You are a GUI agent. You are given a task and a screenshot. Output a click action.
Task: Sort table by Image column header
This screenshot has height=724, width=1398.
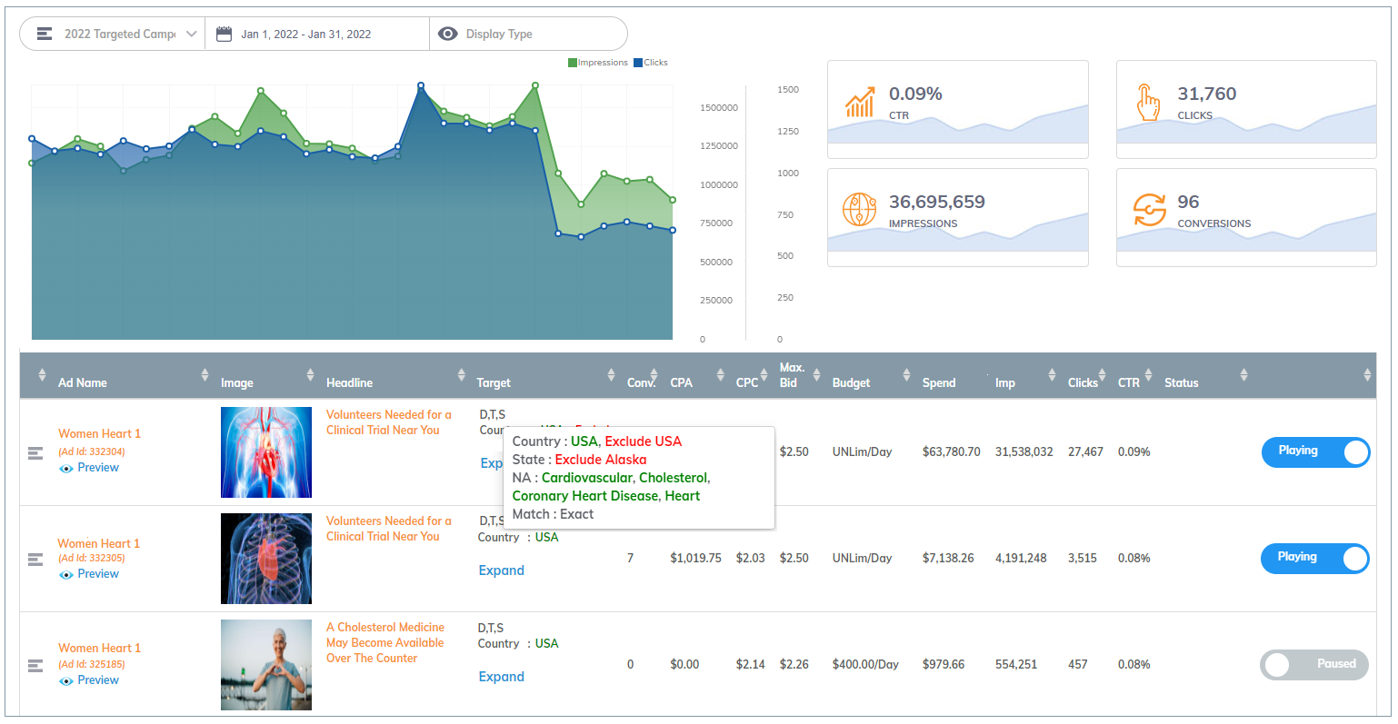tap(237, 382)
